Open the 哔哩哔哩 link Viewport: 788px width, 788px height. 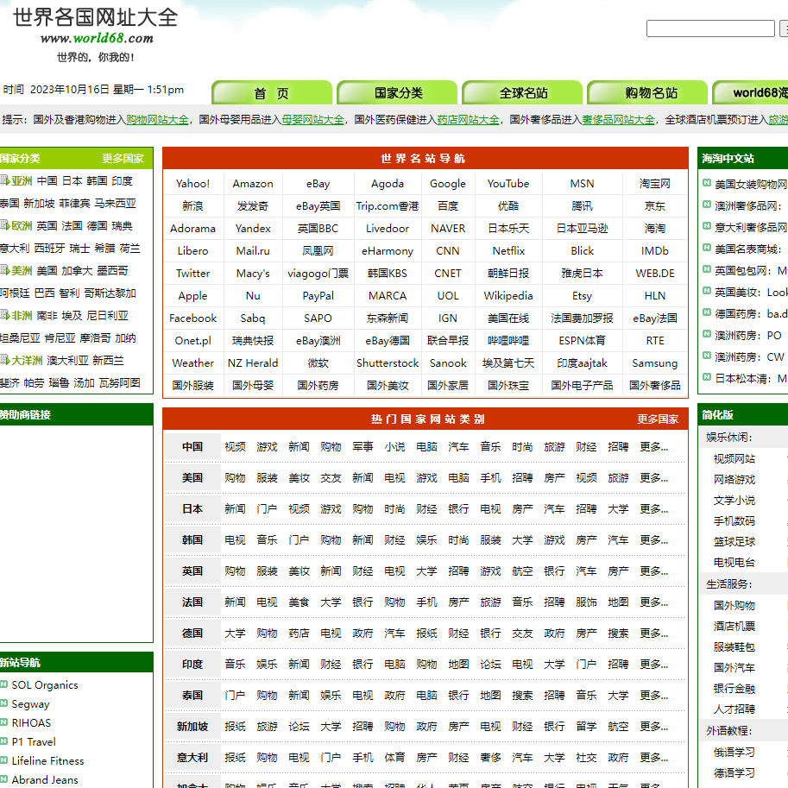coord(508,340)
